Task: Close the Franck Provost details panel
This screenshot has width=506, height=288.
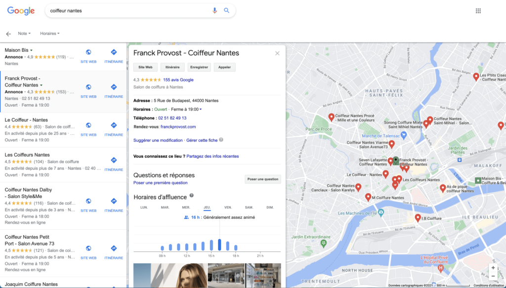Action: tap(277, 53)
